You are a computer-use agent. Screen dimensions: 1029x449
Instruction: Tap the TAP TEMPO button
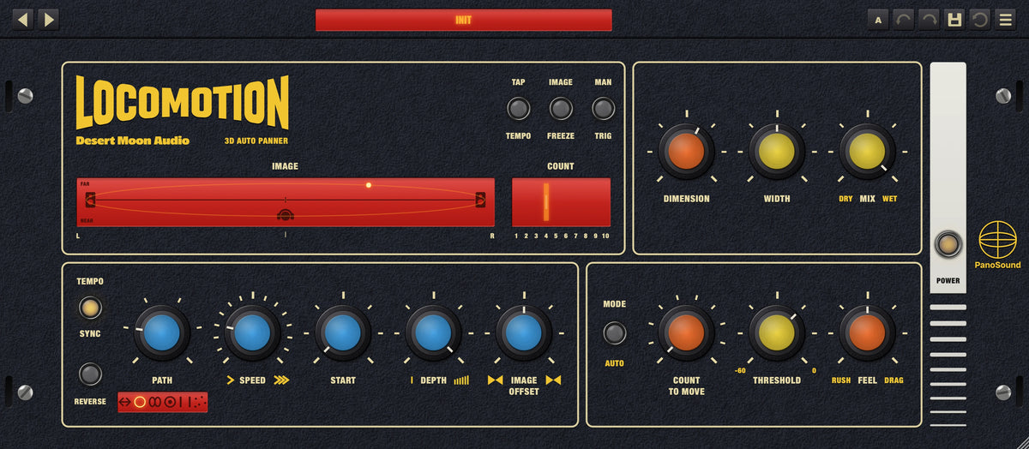[x=518, y=109]
